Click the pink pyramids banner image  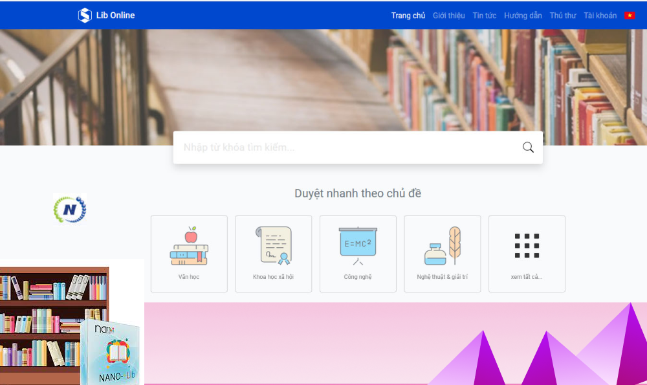coord(395,344)
